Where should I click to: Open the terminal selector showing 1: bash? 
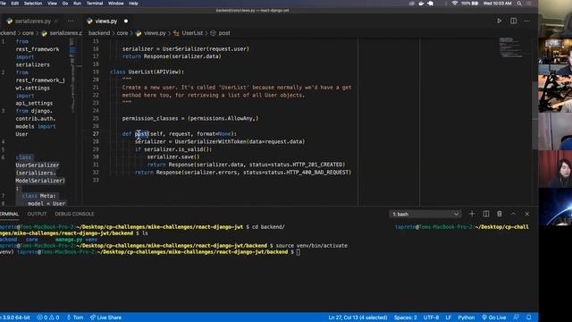(x=425, y=214)
